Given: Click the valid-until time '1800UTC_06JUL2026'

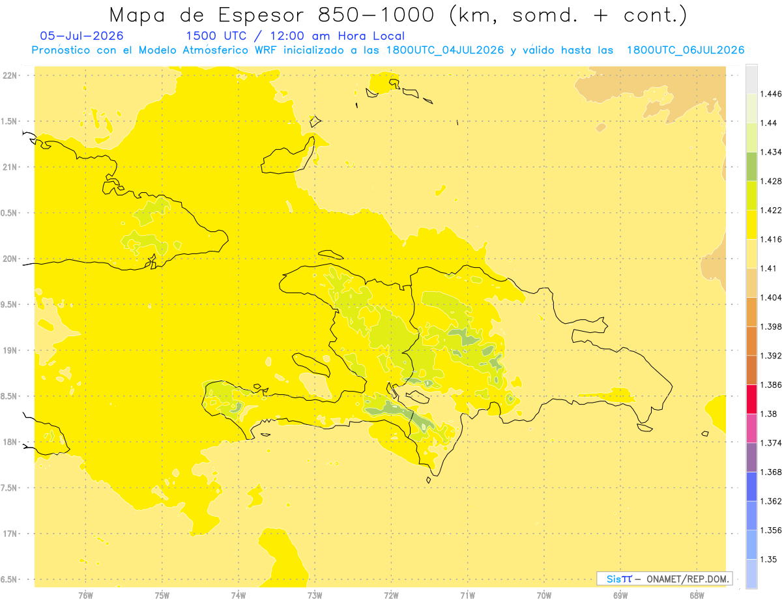Looking at the screenshot, I should pos(685,50).
